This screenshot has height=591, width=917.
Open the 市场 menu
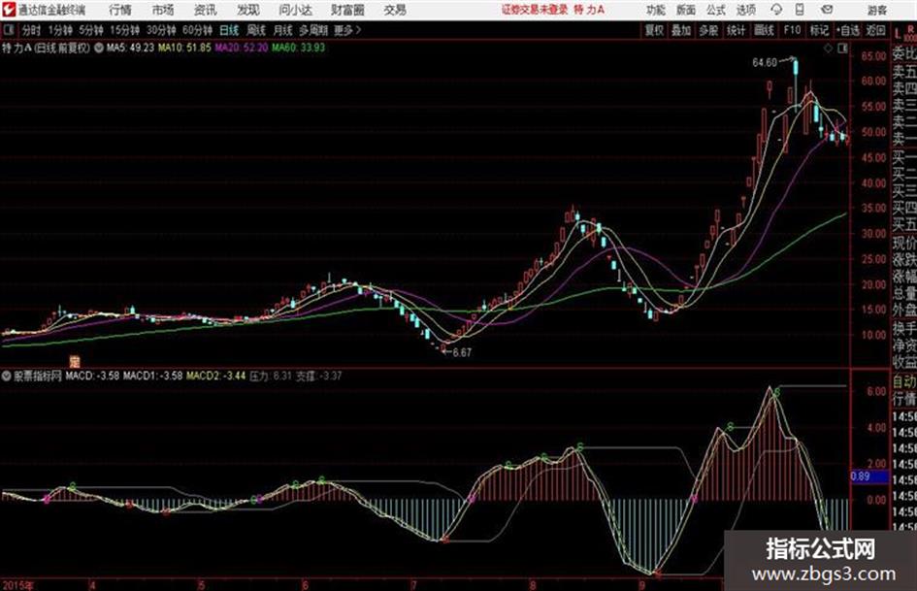(163, 10)
